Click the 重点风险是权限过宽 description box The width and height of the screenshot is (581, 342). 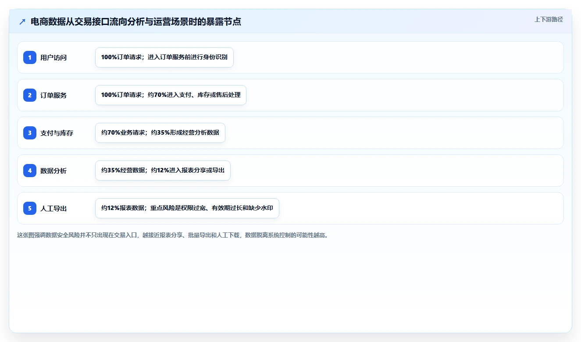pyautogui.click(x=187, y=208)
